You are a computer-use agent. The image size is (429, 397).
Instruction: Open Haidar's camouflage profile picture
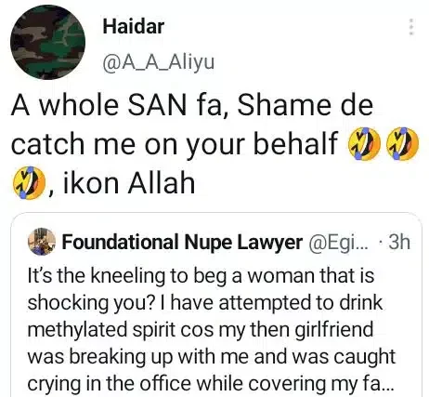47,43
